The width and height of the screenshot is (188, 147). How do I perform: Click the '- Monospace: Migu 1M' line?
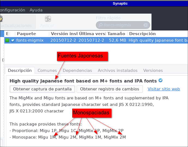(x=68, y=137)
